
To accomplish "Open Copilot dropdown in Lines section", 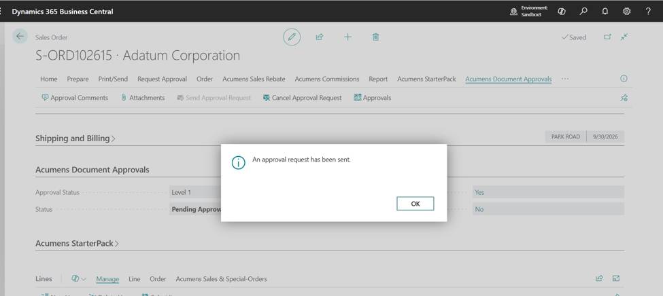I will pos(79,278).
